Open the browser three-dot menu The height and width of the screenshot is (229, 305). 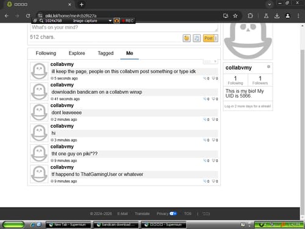click(298, 16)
